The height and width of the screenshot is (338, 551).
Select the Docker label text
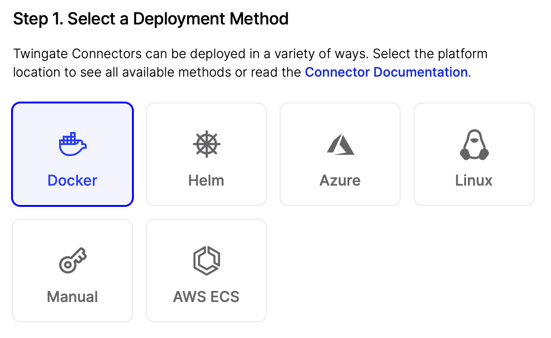pyautogui.click(x=72, y=181)
